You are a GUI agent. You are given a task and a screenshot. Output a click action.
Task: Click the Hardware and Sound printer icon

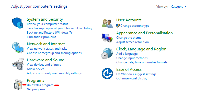tap(18, 64)
